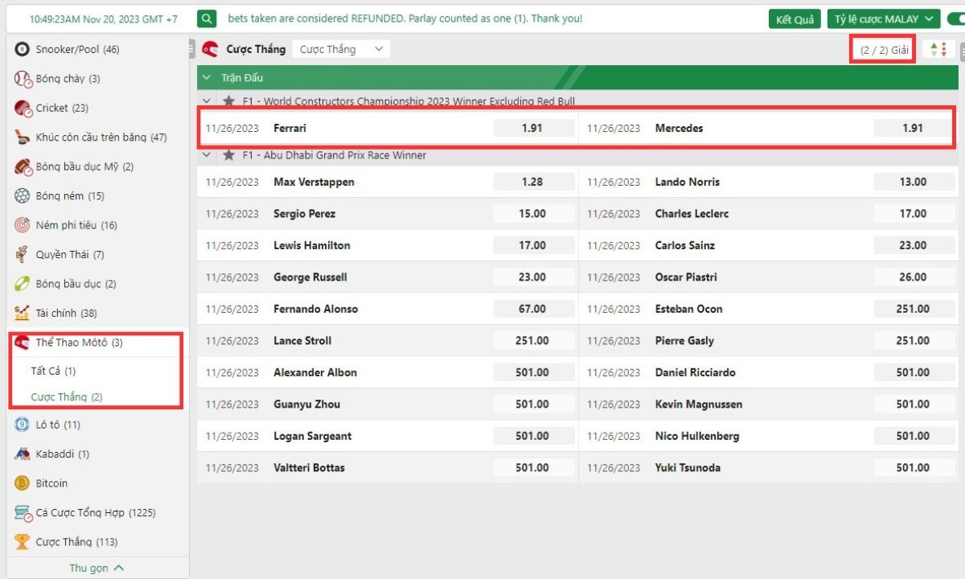This screenshot has width=965, height=579.
Task: Click the Bitcoin coin icon
Action: pos(23,483)
